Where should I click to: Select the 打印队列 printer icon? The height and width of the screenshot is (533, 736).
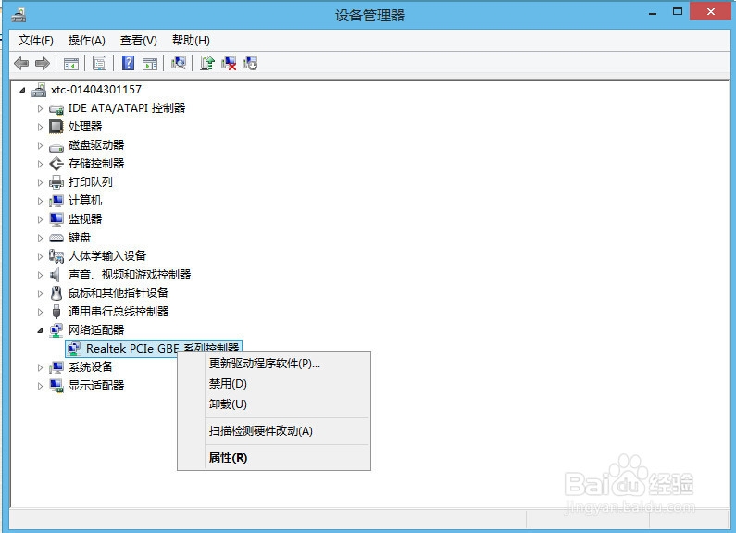pos(56,182)
